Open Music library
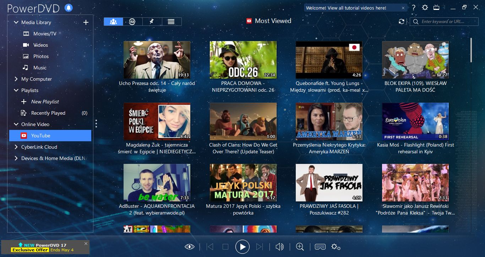This screenshot has width=485, height=257. [40, 68]
